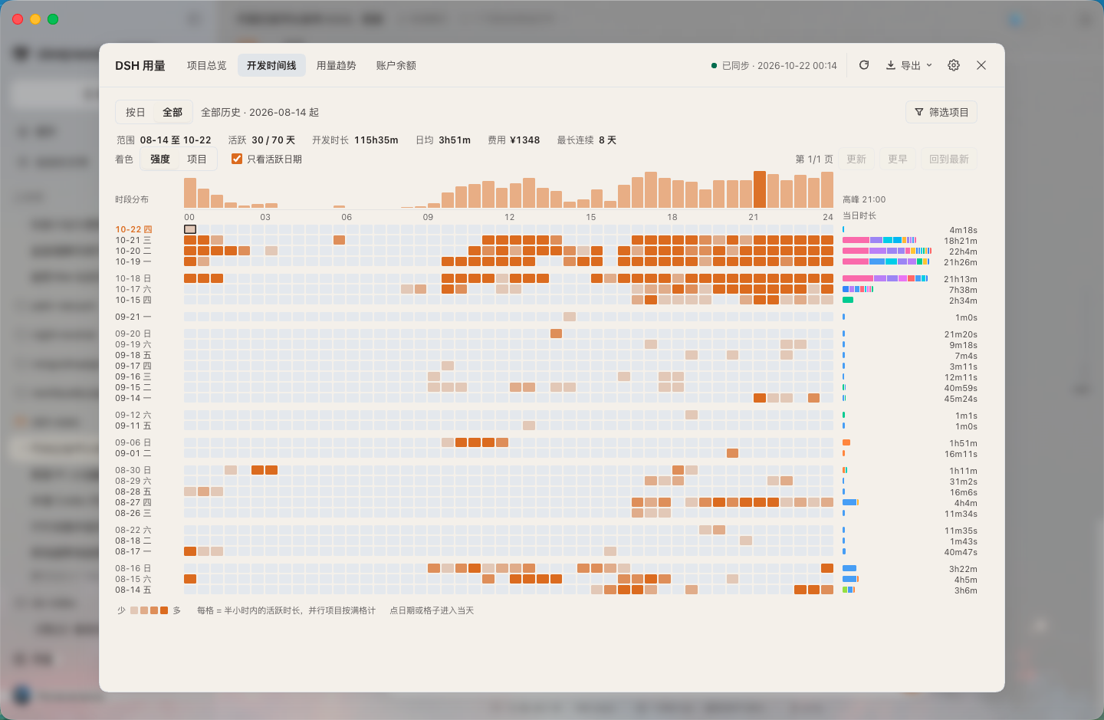The image size is (1104, 720).
Task: Click the 08-30 日 date label
Action: (x=133, y=470)
